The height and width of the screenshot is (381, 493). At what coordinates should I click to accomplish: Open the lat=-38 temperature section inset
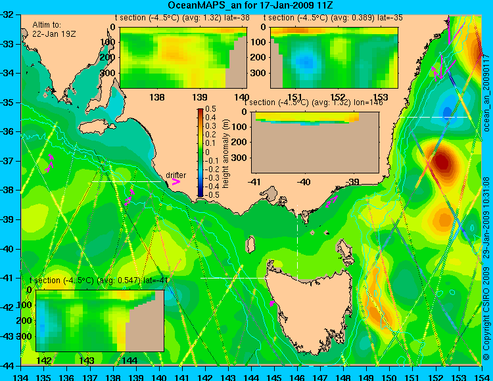(183, 58)
